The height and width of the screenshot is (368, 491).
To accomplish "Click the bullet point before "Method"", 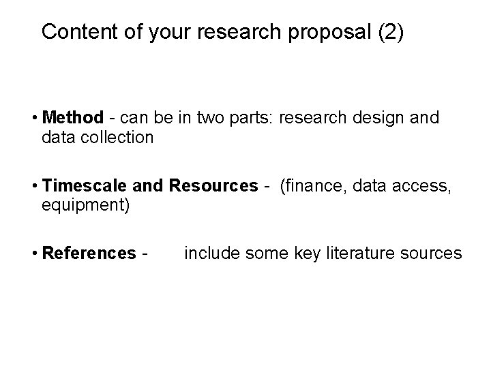I will [x=35, y=118].
